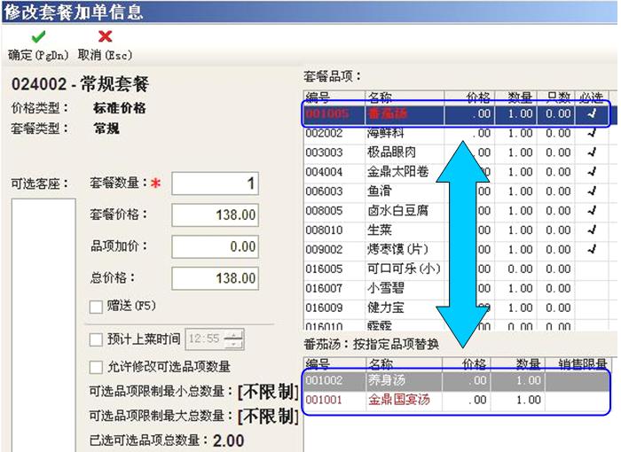Choose 金鼎国宴汤 in replacement list

click(x=399, y=400)
